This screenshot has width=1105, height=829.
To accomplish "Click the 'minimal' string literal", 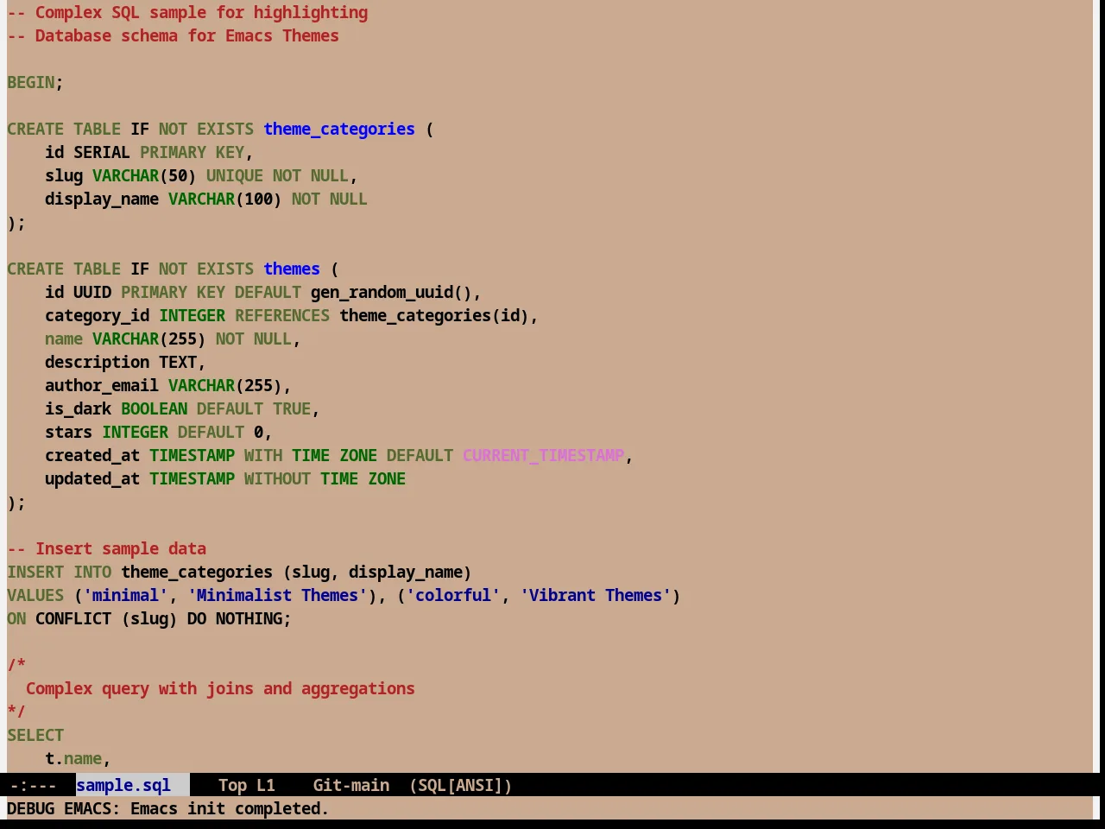I will 125,595.
